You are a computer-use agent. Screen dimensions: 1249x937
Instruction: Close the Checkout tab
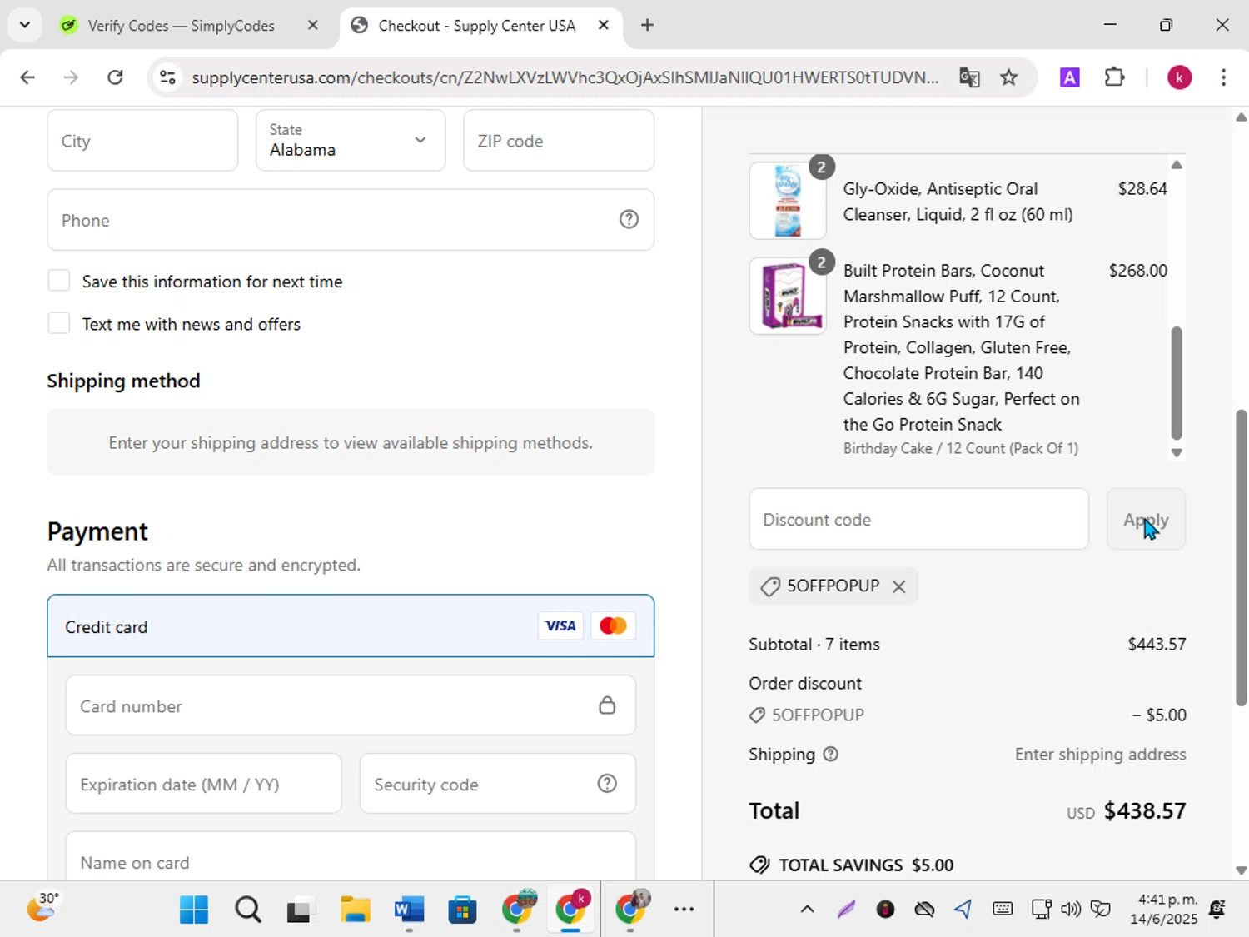604,25
